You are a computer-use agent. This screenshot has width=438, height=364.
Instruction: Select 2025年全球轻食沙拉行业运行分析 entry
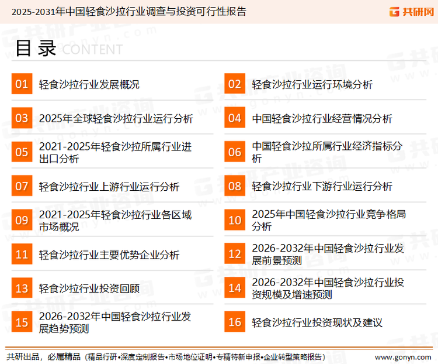(x=116, y=118)
